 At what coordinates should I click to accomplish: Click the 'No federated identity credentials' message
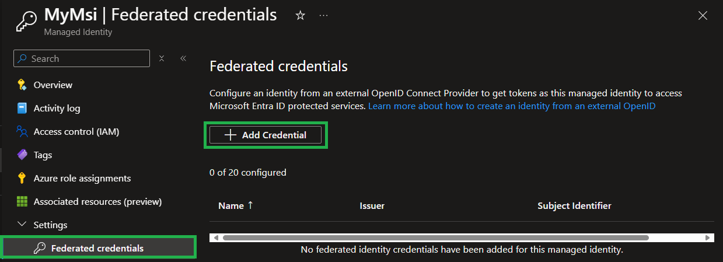(x=462, y=249)
